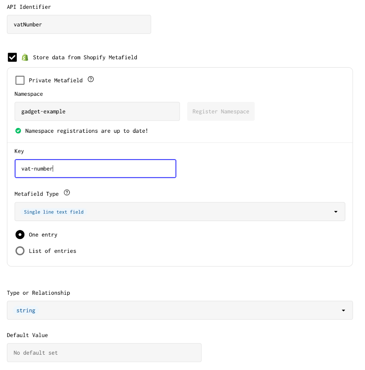Image resolution: width=365 pixels, height=370 pixels.
Task: Expand the Metafield Type dropdown arrow
Action: pyautogui.click(x=336, y=212)
